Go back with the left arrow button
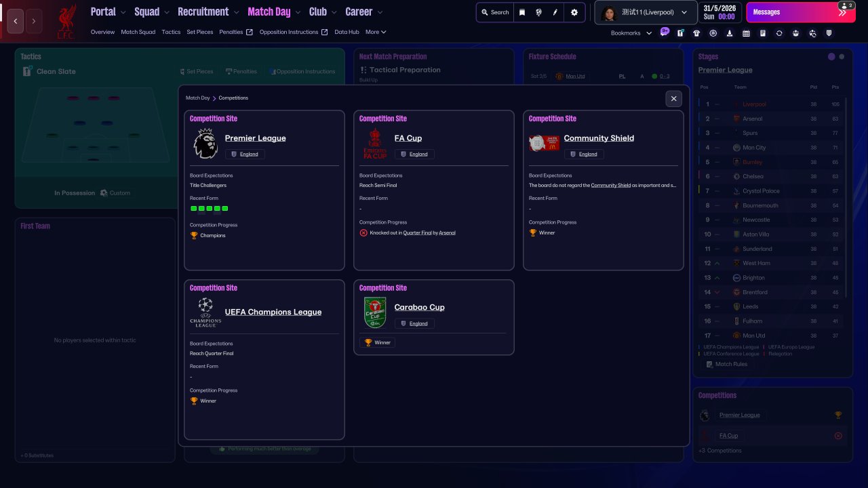The width and height of the screenshot is (868, 488). [16, 21]
